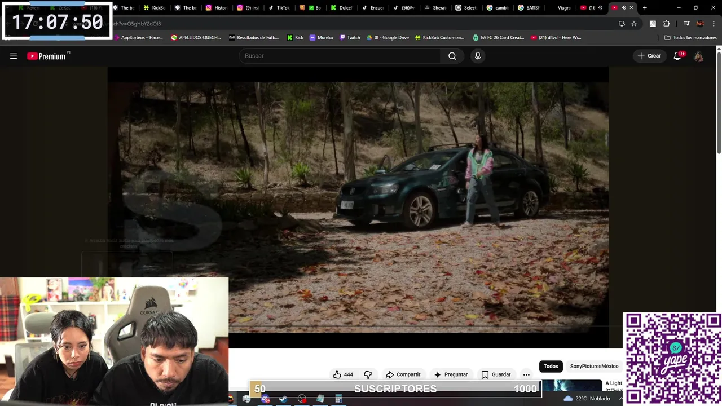Open more actions three-dot menu
The width and height of the screenshot is (722, 406).
click(x=526, y=374)
